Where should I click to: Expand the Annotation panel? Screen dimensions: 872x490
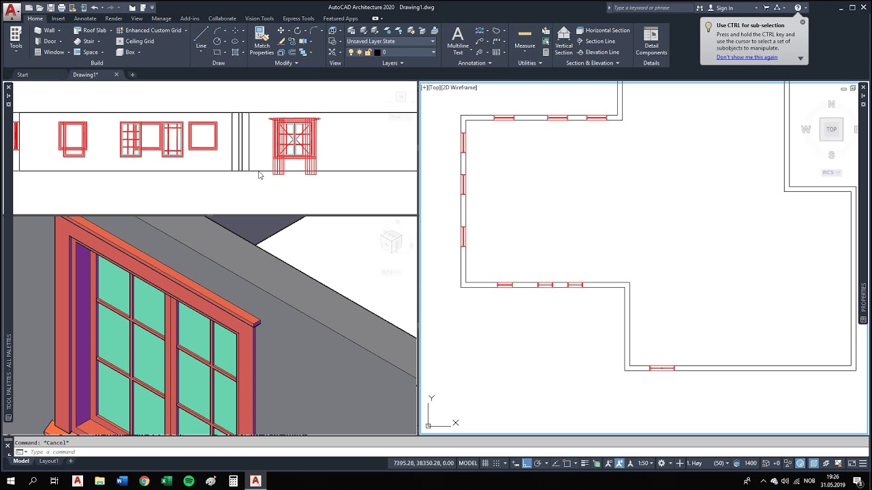tap(475, 63)
